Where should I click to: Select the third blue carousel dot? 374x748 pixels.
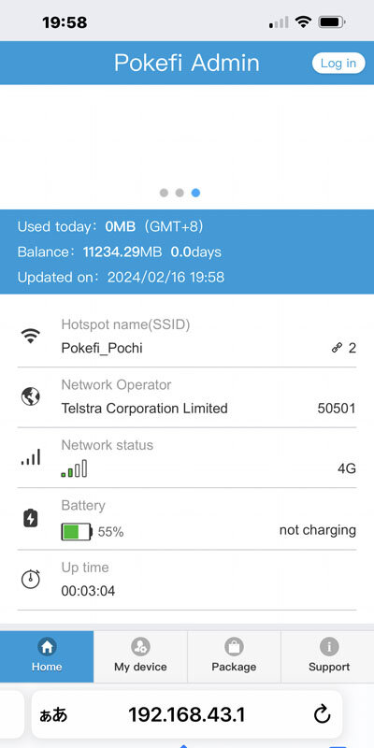pos(195,193)
